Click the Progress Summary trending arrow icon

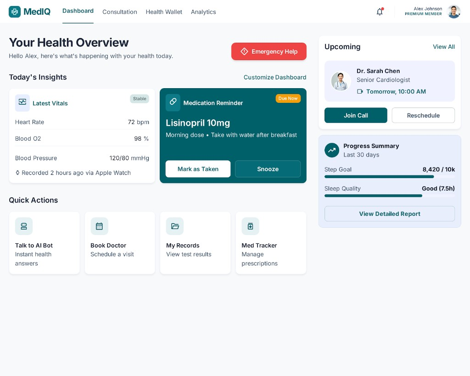tap(332, 150)
